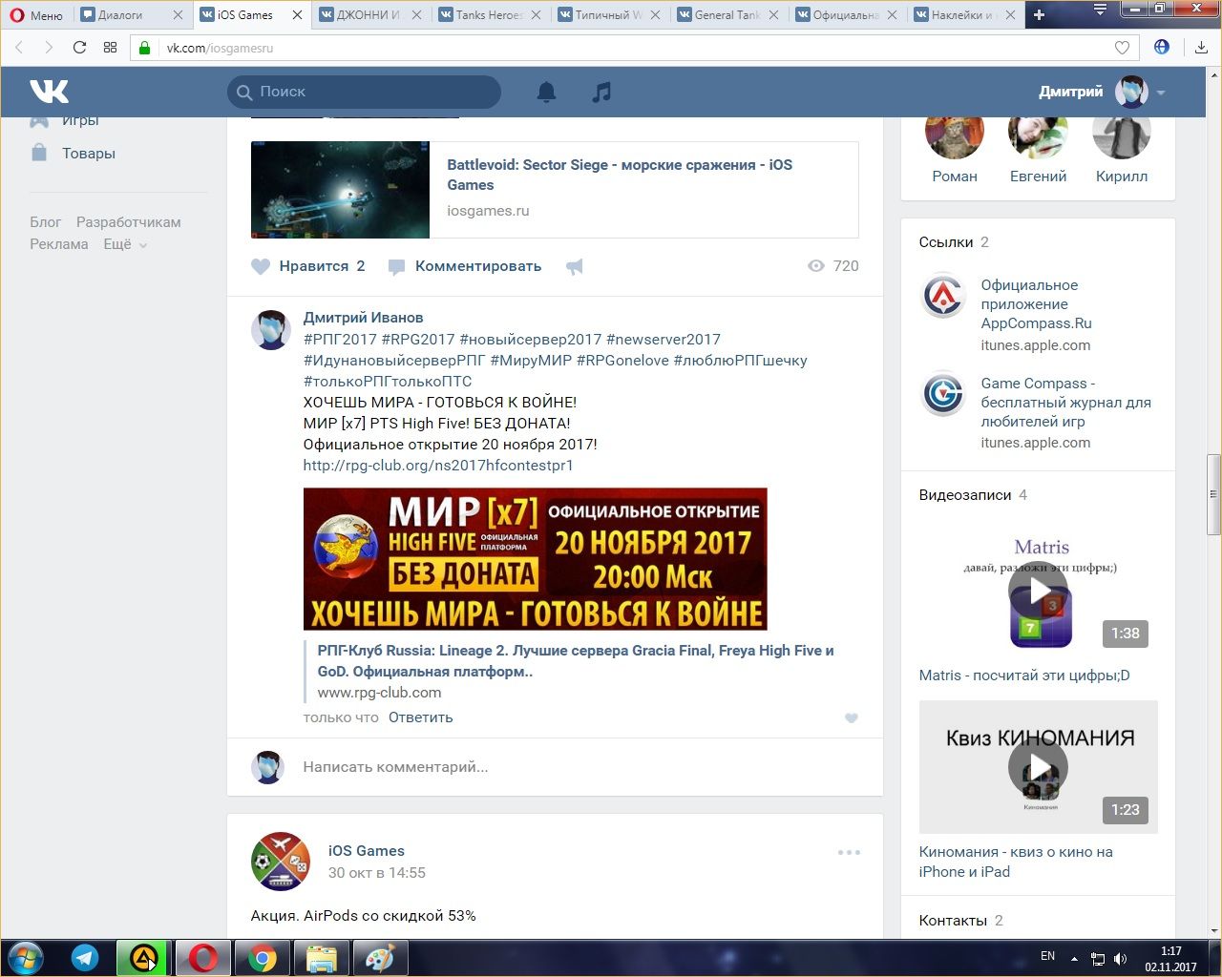
Task: Open the Товары sidebar menu item
Action: pyautogui.click(x=88, y=154)
